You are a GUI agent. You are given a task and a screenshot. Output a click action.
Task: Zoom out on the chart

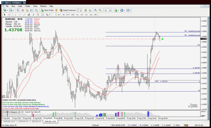coord(100,10)
